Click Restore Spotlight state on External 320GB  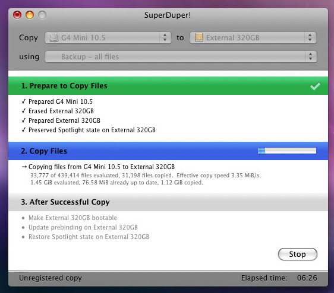89,237
